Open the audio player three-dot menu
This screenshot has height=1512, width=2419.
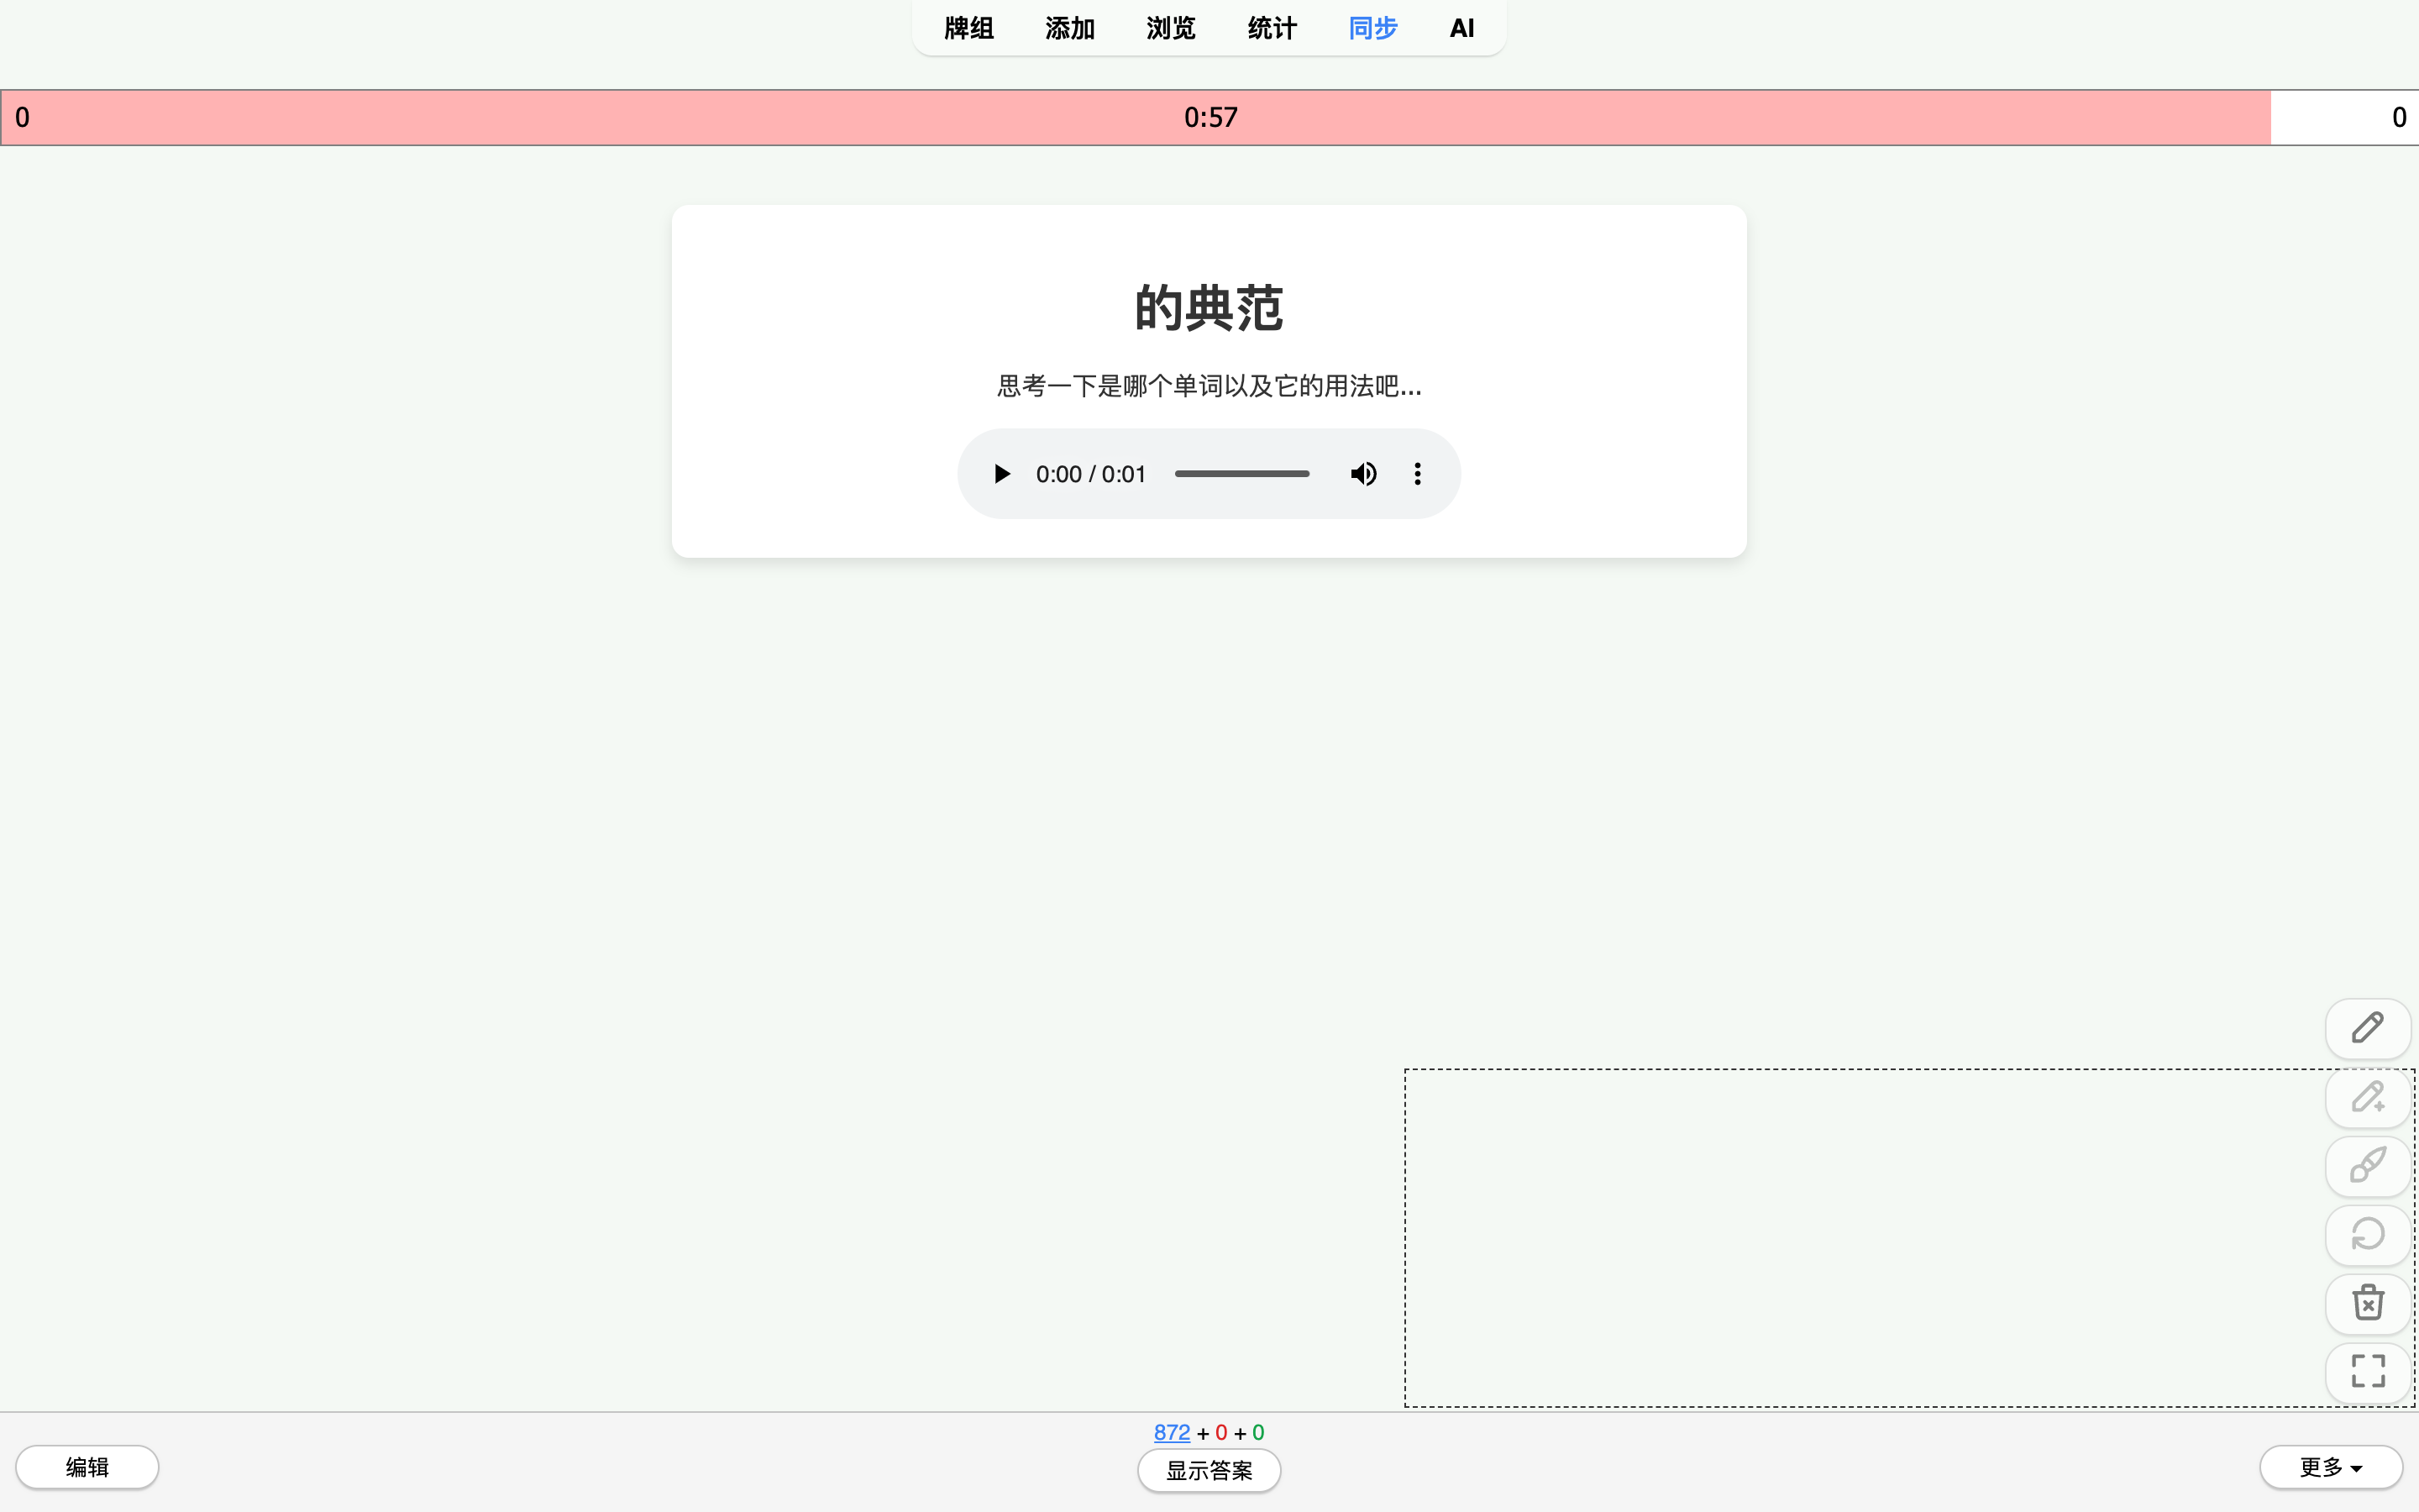pyautogui.click(x=1418, y=474)
